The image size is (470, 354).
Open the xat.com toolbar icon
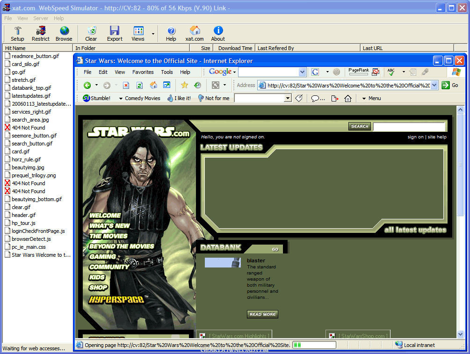coord(195,34)
